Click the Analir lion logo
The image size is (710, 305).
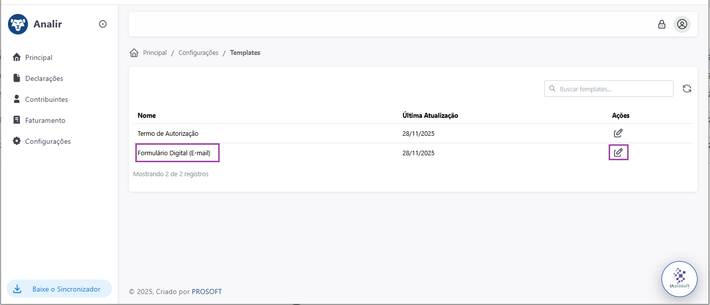point(18,24)
